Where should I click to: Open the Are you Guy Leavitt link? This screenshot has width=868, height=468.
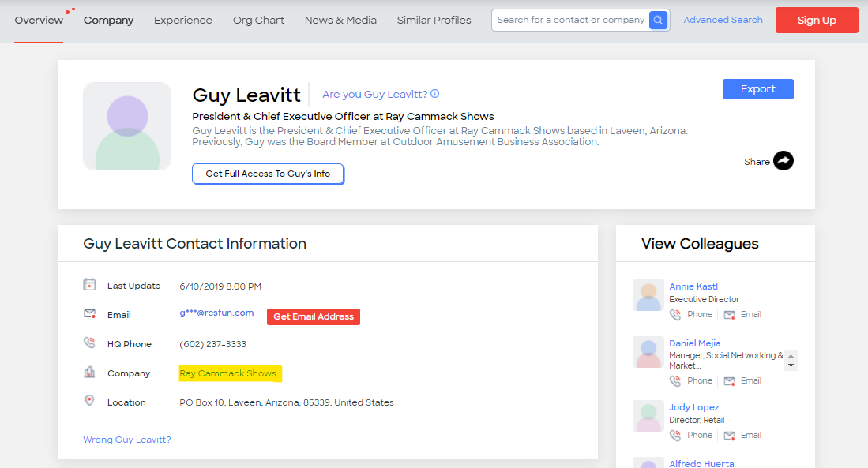(x=375, y=95)
